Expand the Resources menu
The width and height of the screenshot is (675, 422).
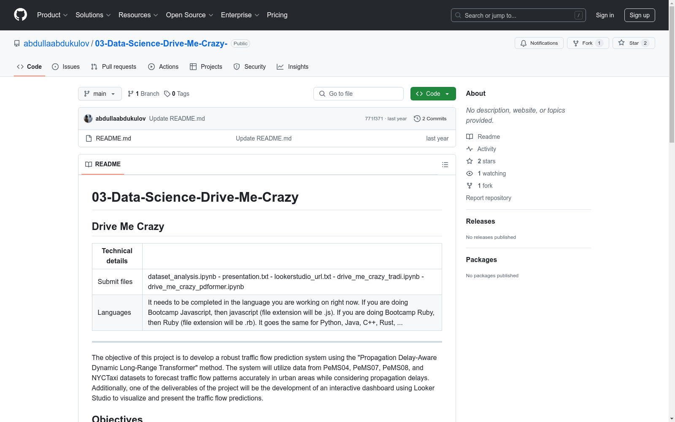pyautogui.click(x=138, y=15)
